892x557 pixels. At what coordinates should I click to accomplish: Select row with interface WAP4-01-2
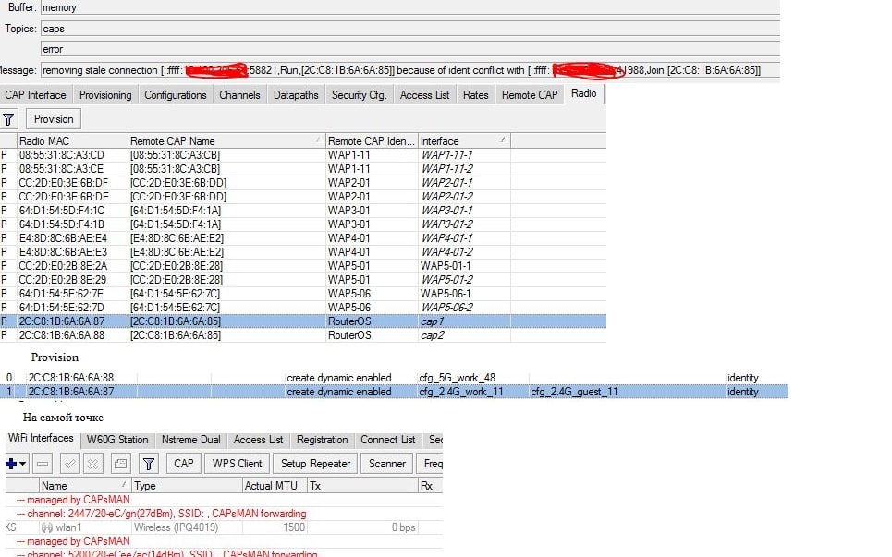(x=302, y=252)
